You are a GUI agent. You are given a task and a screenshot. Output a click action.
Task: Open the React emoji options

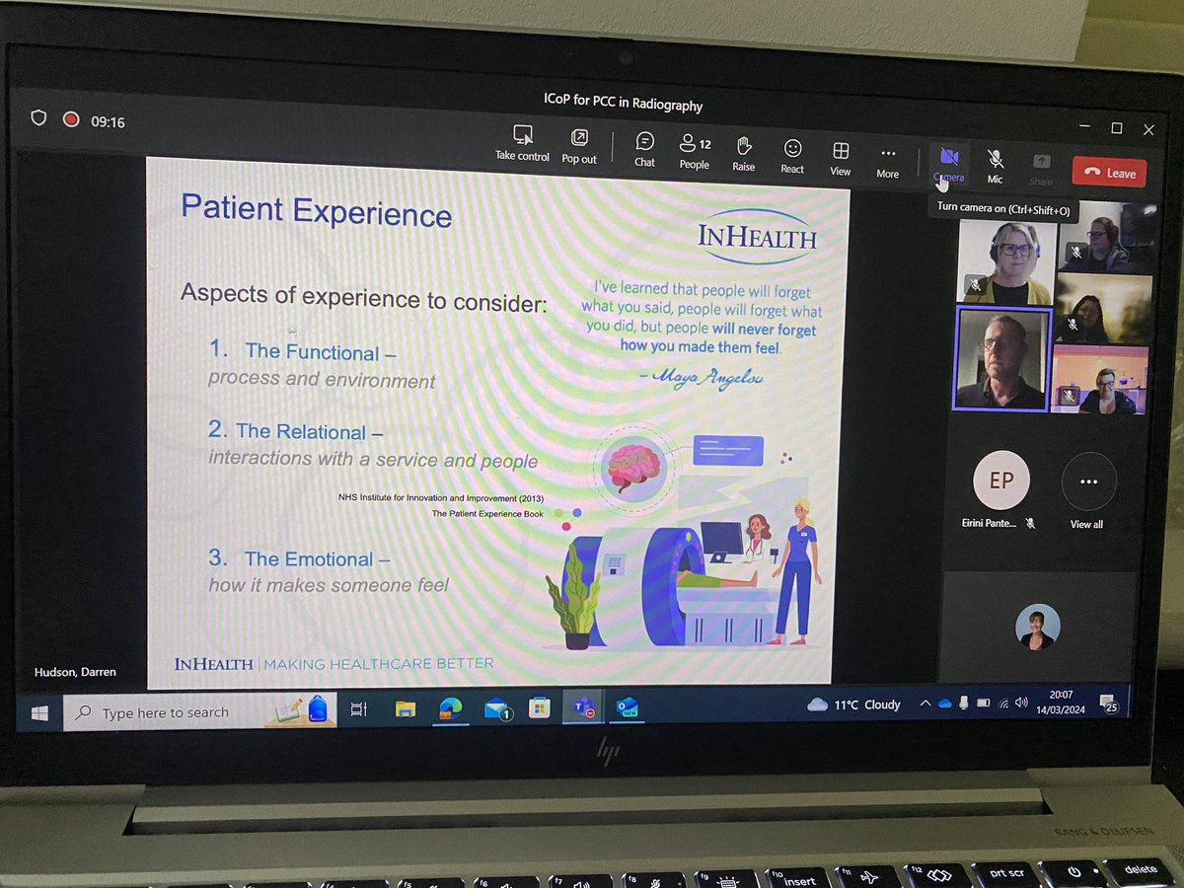792,156
